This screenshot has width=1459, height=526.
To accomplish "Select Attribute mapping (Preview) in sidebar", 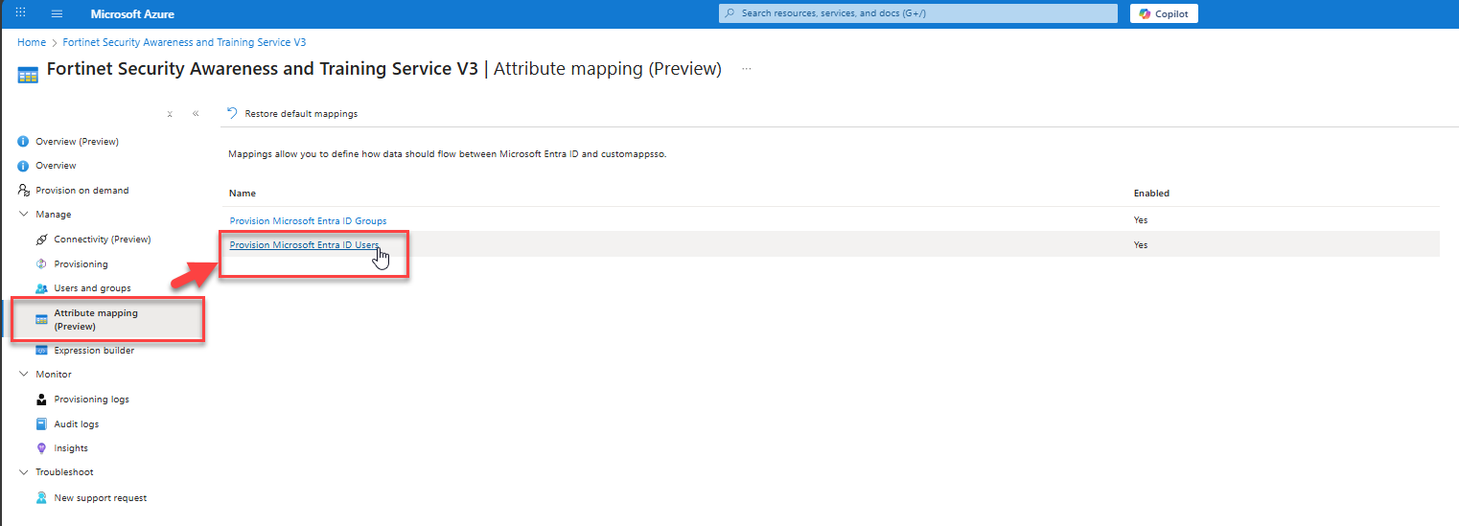I will tap(96, 320).
